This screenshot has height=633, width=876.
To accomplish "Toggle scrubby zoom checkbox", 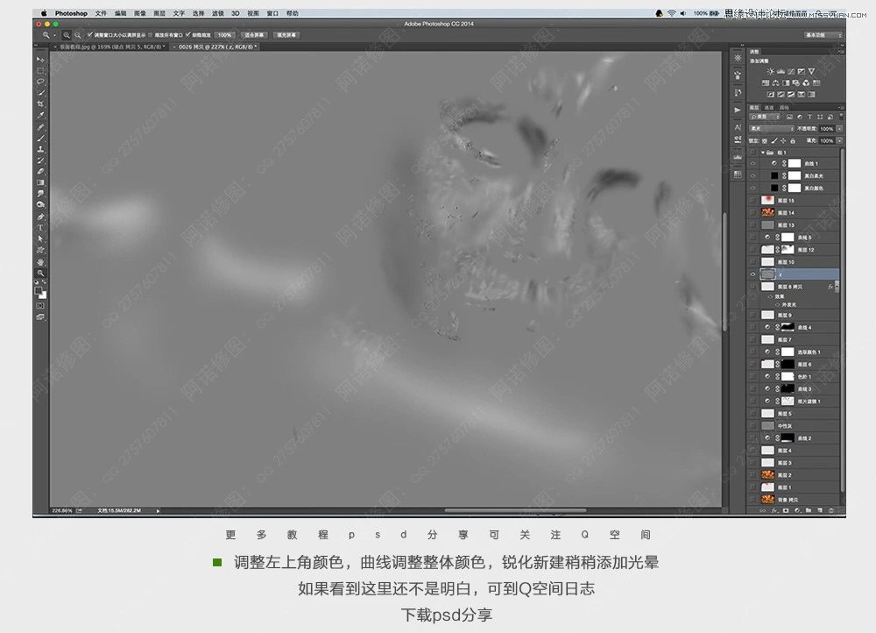I will pos(188,35).
